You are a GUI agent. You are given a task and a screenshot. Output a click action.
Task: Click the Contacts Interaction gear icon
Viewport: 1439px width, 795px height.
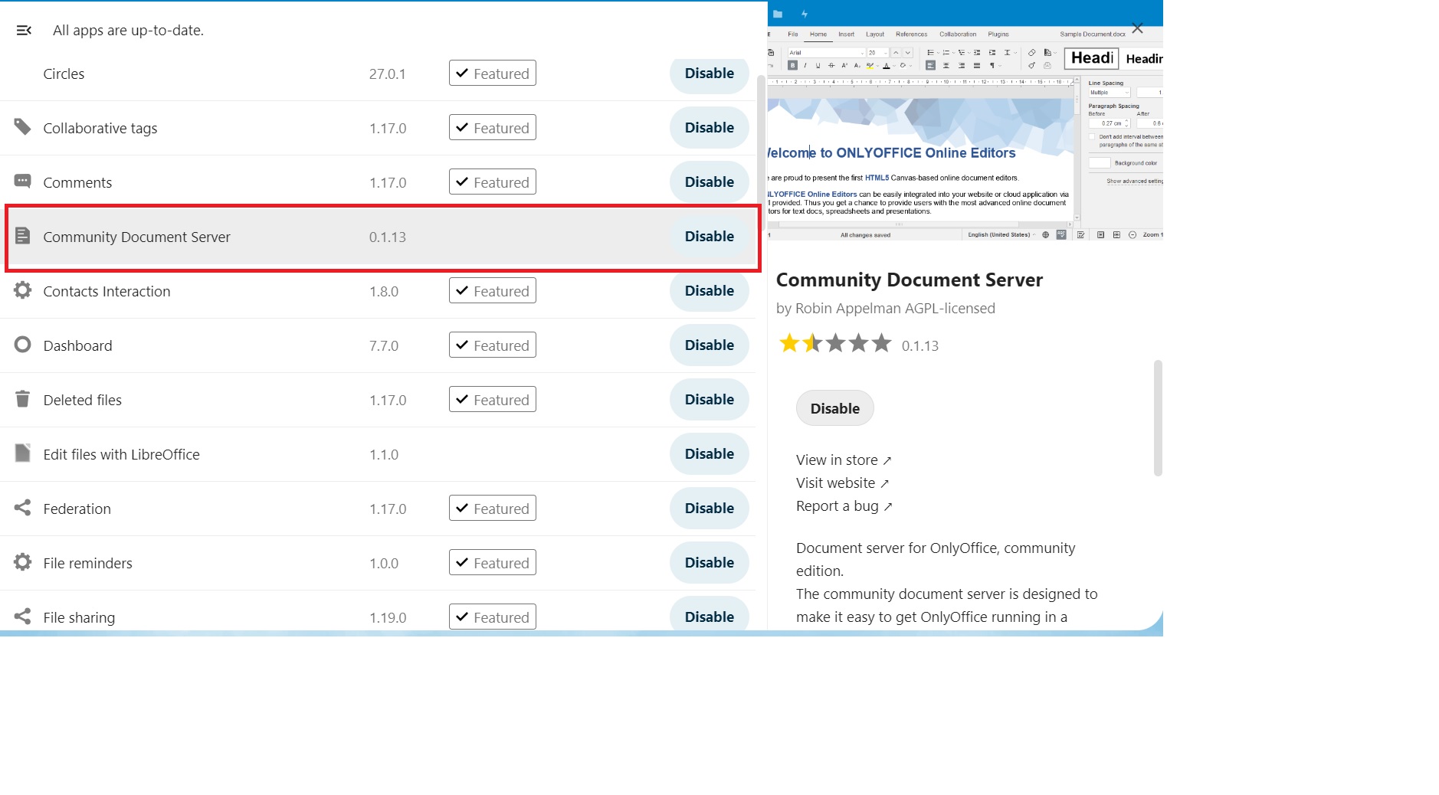coord(23,290)
